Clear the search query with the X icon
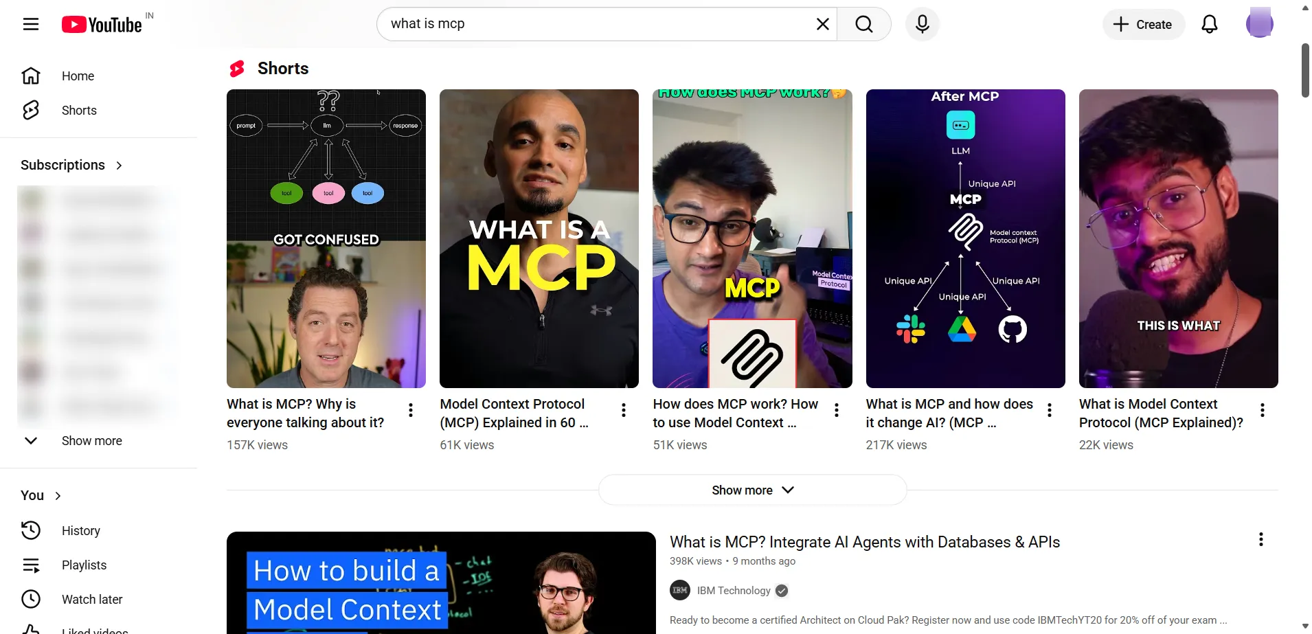This screenshot has height=634, width=1312. (x=822, y=23)
